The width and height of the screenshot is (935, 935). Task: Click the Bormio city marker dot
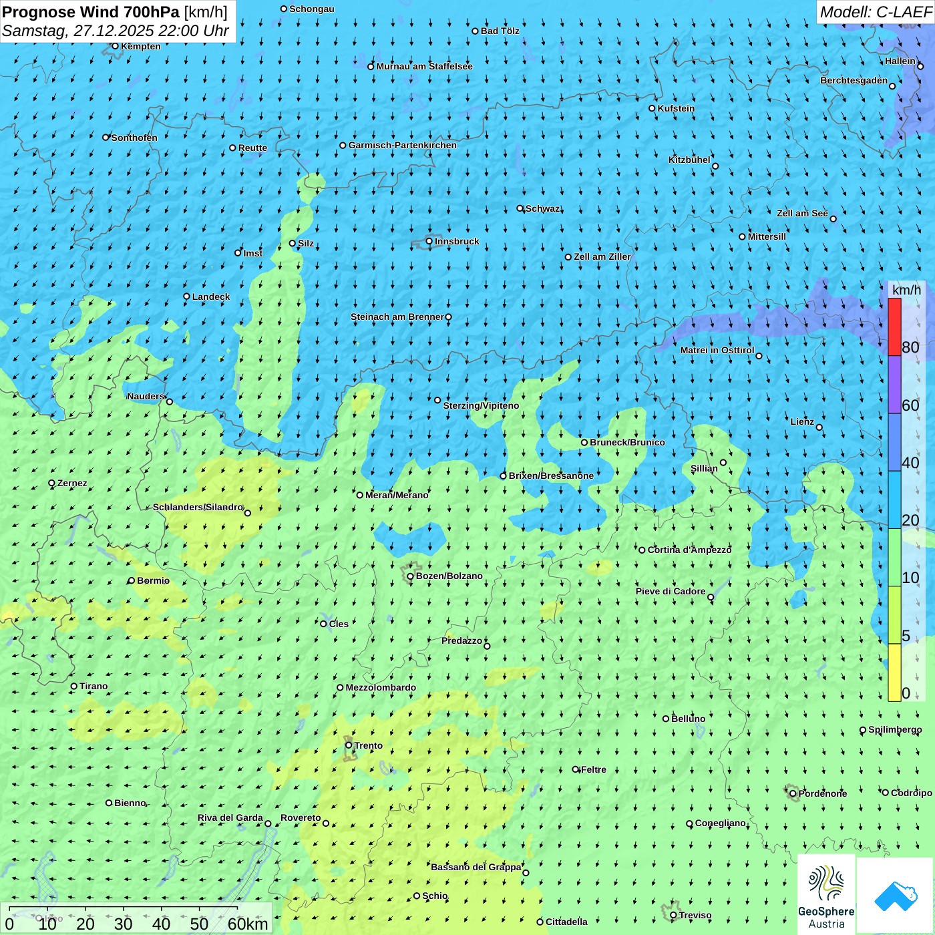point(132,580)
